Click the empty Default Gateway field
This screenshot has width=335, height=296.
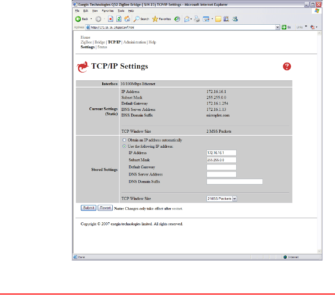[221, 167]
